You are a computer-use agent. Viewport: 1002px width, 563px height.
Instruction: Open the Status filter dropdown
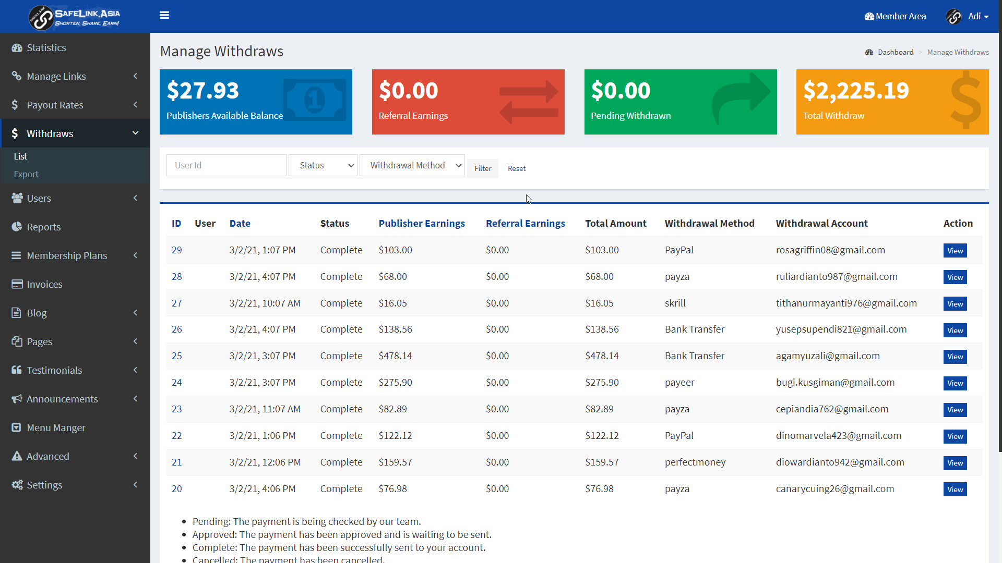(x=323, y=165)
